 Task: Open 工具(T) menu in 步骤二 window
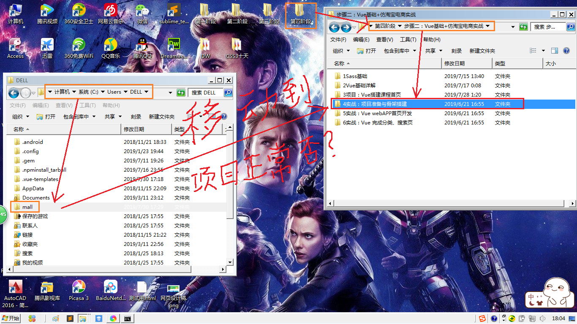408,39
